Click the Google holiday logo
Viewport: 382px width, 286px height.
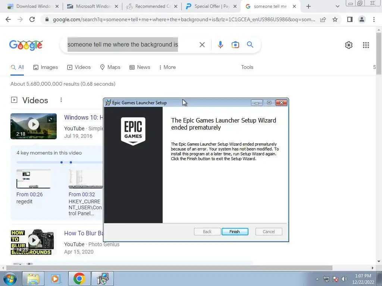coord(26,45)
